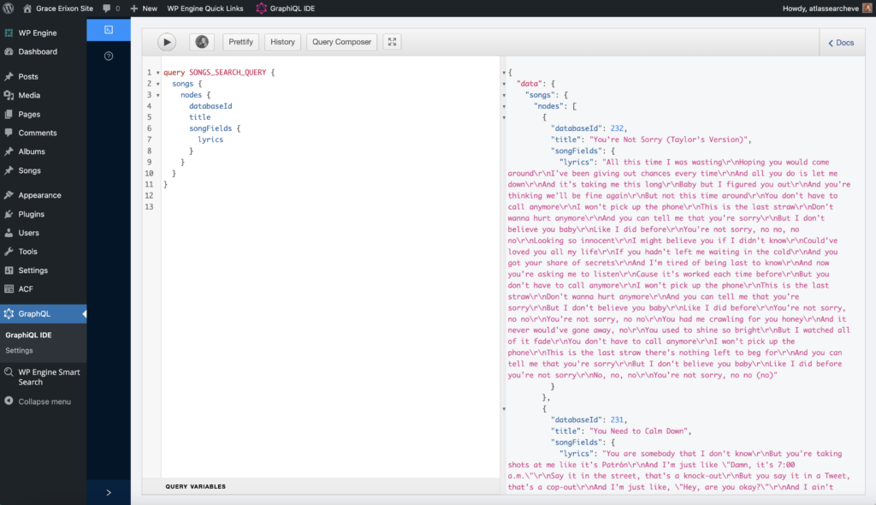Open the Songs menu in WordPress sidebar
The image size is (876, 505).
pyautogui.click(x=29, y=170)
